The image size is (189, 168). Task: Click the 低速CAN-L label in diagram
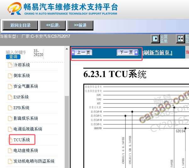tap(96, 124)
